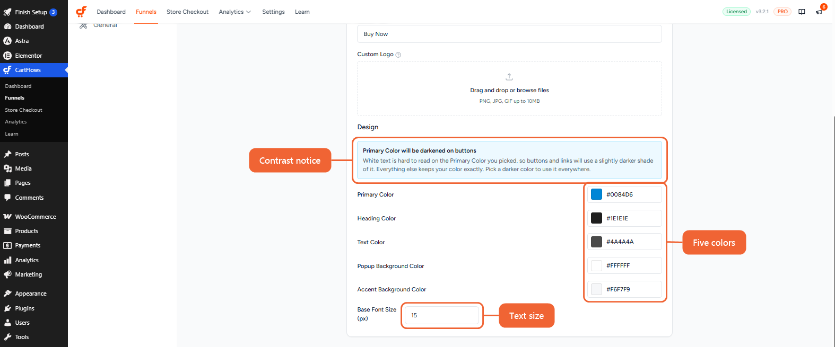
Task: Go to Settings in top navigation
Action: tap(273, 12)
